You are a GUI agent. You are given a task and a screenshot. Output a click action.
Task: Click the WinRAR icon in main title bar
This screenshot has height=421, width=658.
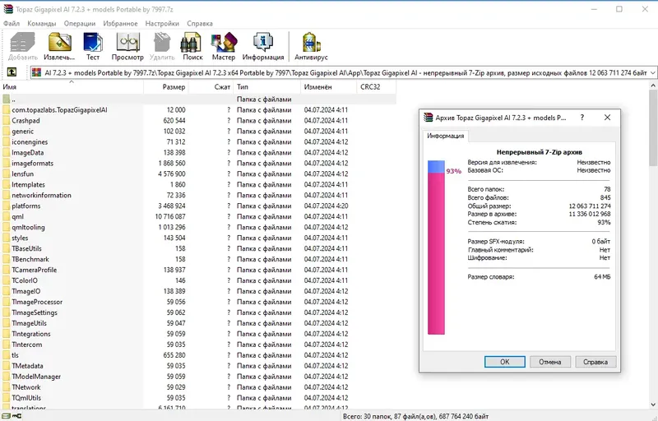click(x=8, y=9)
